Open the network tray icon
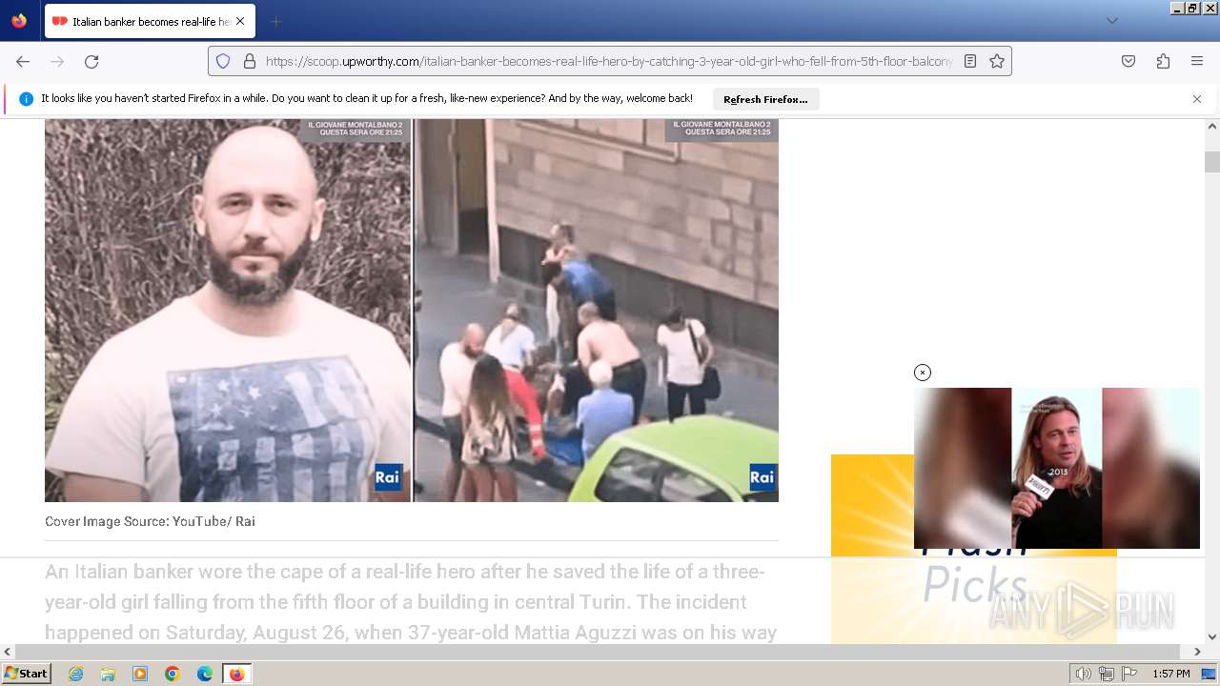Image resolution: width=1220 pixels, height=686 pixels. [1106, 674]
